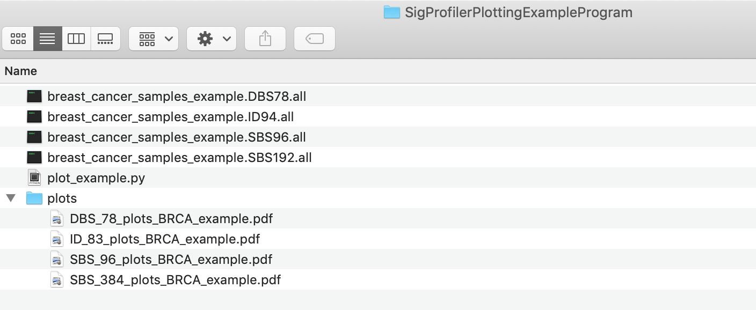Select ID_83_plots_BRCA_example.pdf file

(x=165, y=239)
